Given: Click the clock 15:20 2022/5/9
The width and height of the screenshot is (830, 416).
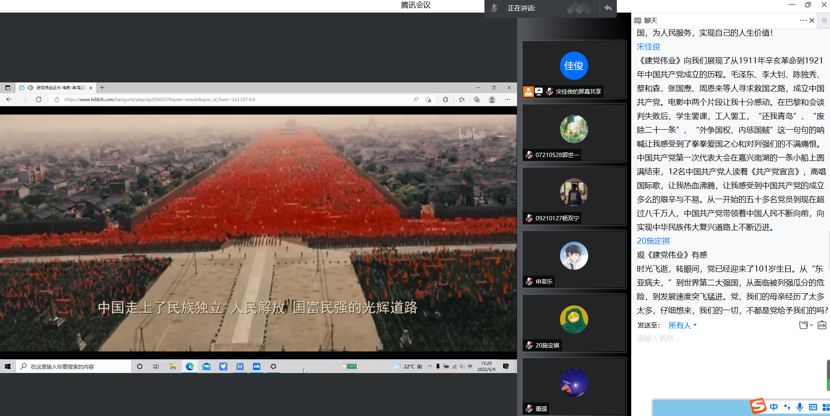Looking at the screenshot, I should [486, 367].
